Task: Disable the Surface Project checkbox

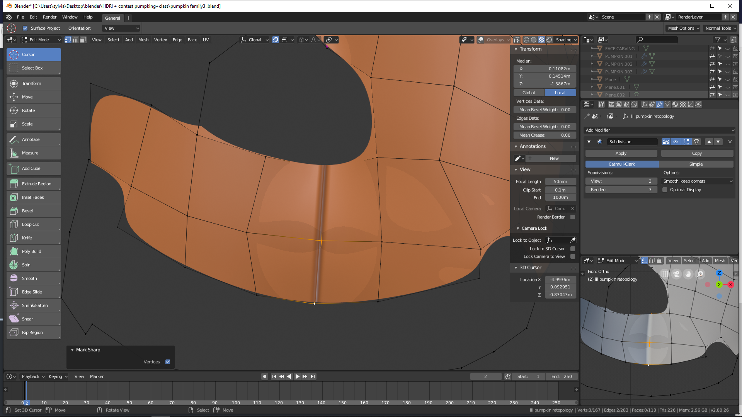Action: point(25,28)
